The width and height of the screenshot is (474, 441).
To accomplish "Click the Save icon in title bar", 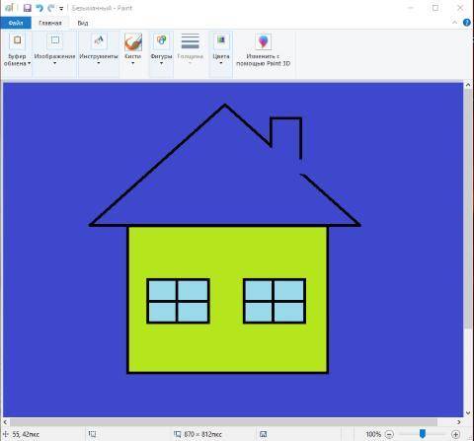I will coord(28,8).
